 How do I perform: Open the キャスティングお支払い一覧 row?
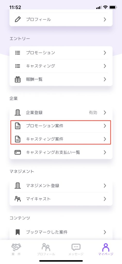pyautogui.click(x=61, y=152)
